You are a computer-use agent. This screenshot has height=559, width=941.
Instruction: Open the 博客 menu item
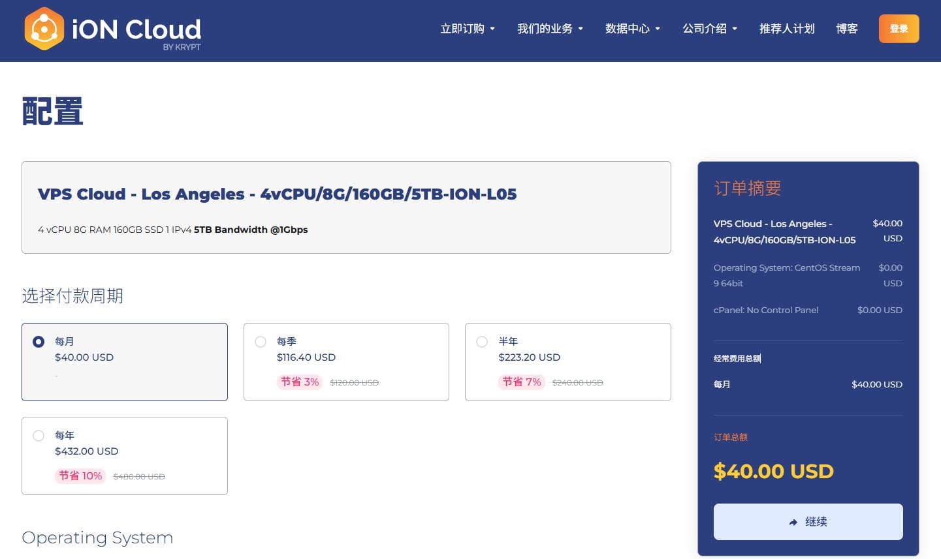pyautogui.click(x=846, y=29)
